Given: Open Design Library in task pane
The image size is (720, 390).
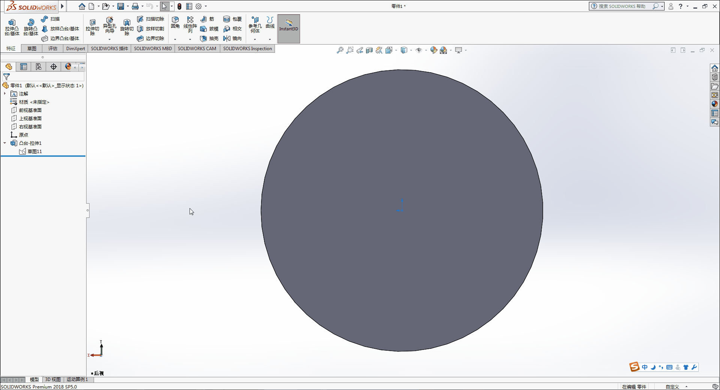Looking at the screenshot, I should pyautogui.click(x=715, y=77).
